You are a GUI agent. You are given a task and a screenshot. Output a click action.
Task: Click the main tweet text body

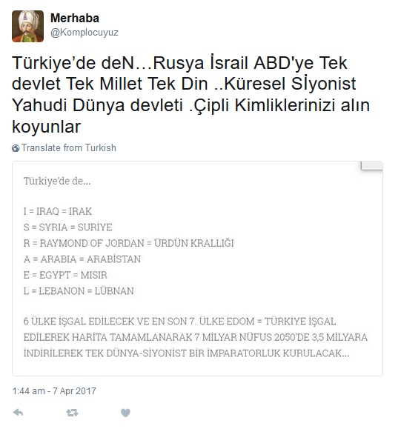190,94
